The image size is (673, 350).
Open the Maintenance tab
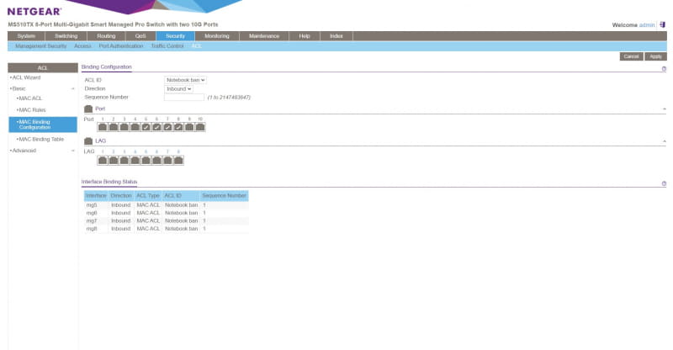264,36
